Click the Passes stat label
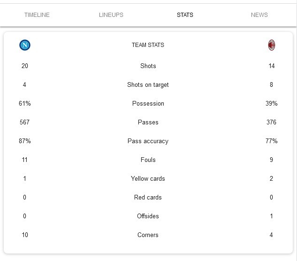 [x=148, y=123]
